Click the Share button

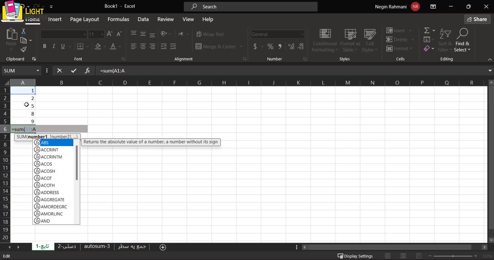(477, 19)
